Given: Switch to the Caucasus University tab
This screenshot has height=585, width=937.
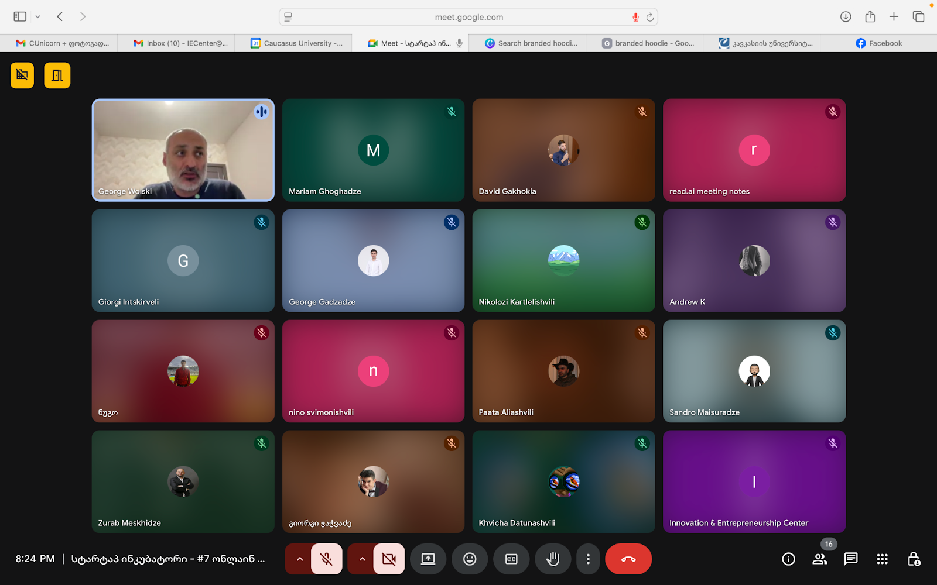Looking at the screenshot, I should click(296, 43).
